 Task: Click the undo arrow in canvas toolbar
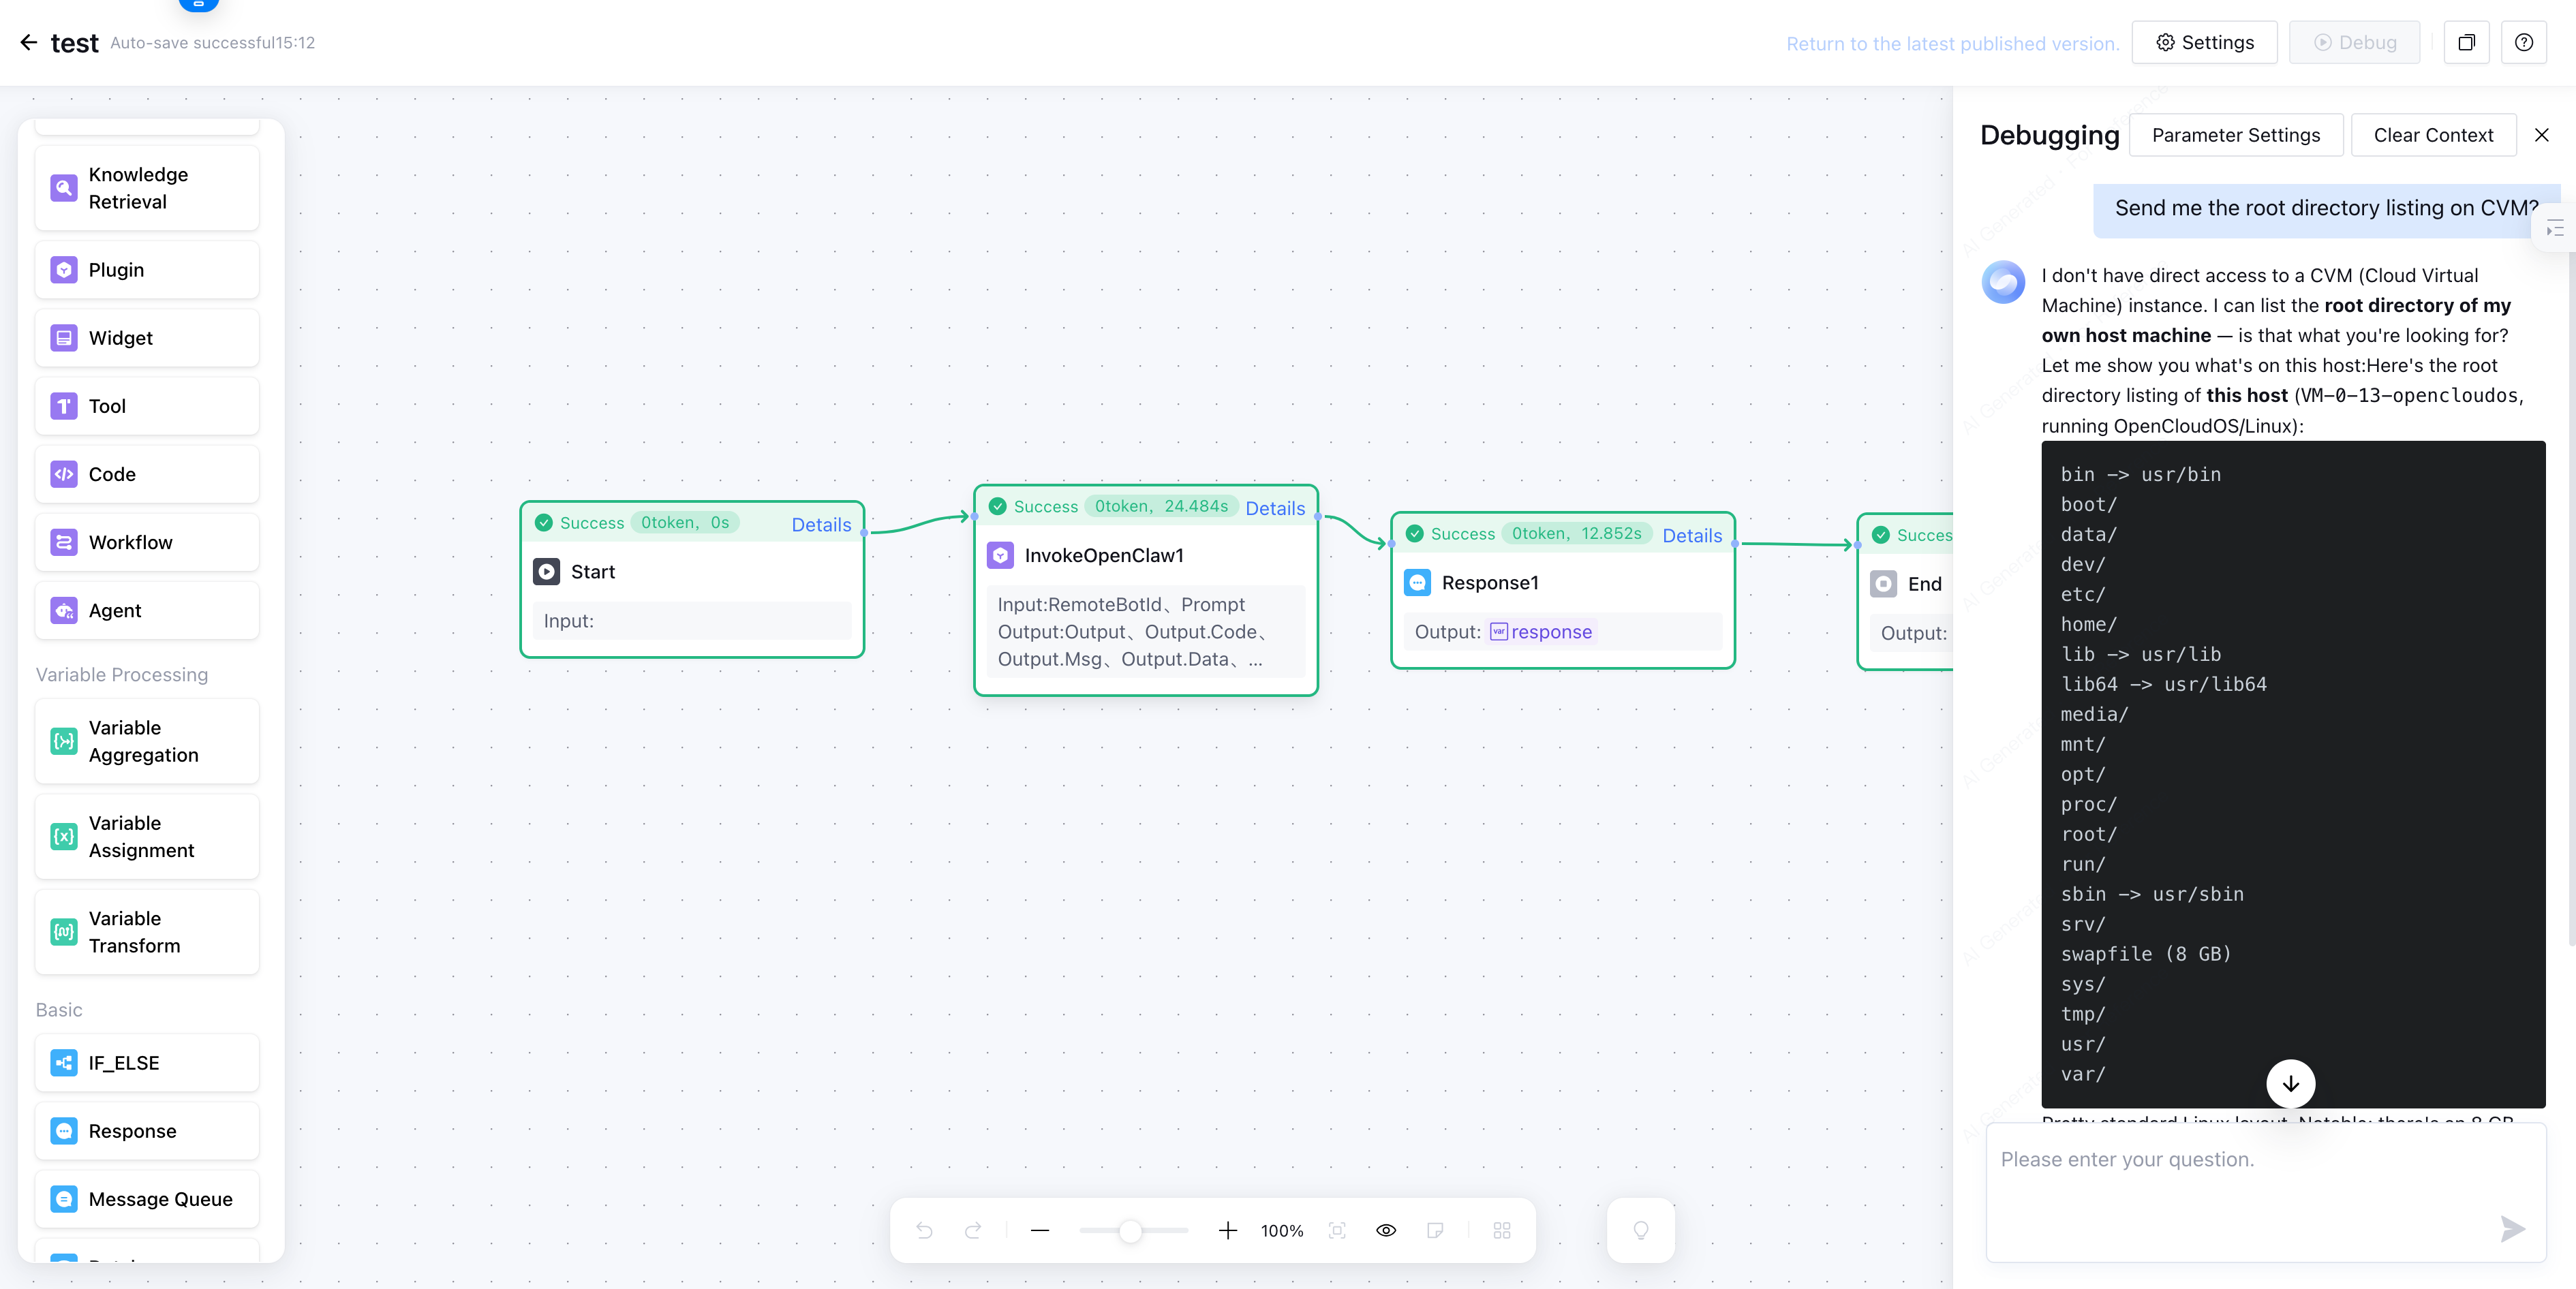pyautogui.click(x=924, y=1230)
